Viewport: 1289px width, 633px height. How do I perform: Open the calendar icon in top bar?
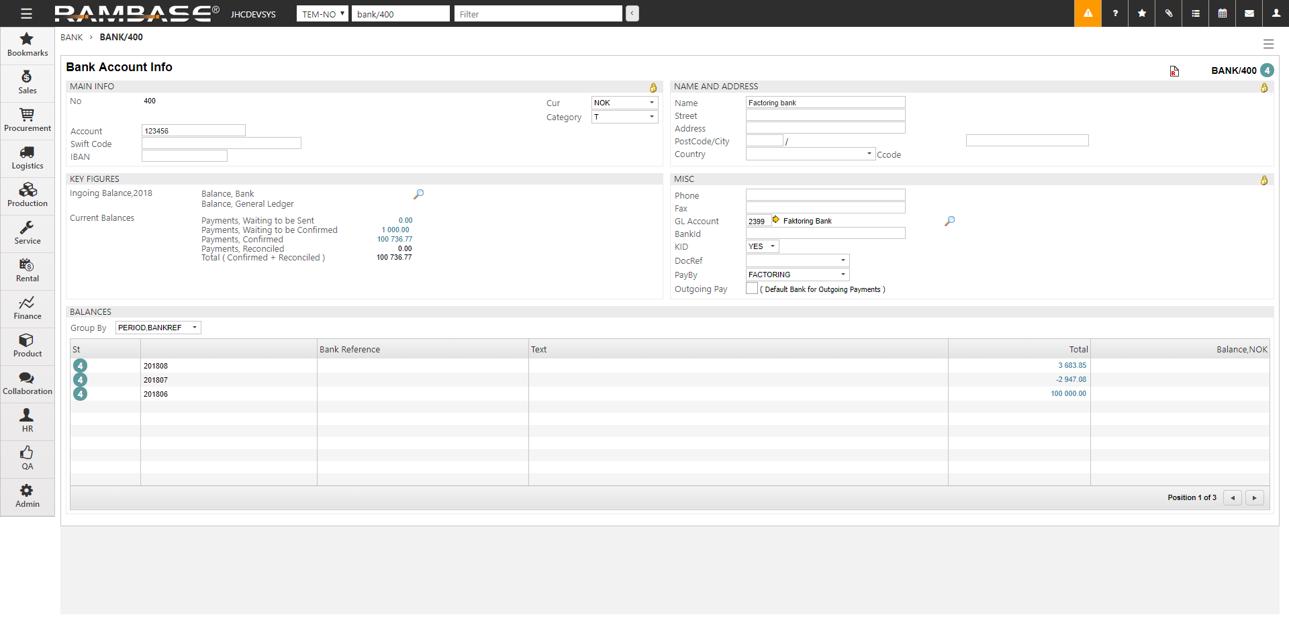(1223, 13)
